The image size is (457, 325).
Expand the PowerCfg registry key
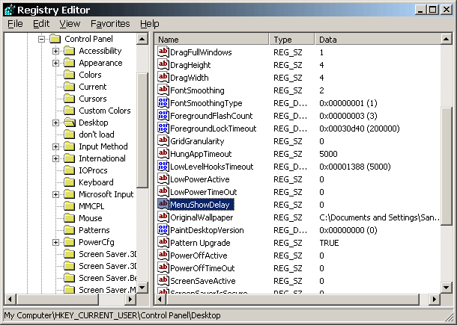pyautogui.click(x=55, y=242)
